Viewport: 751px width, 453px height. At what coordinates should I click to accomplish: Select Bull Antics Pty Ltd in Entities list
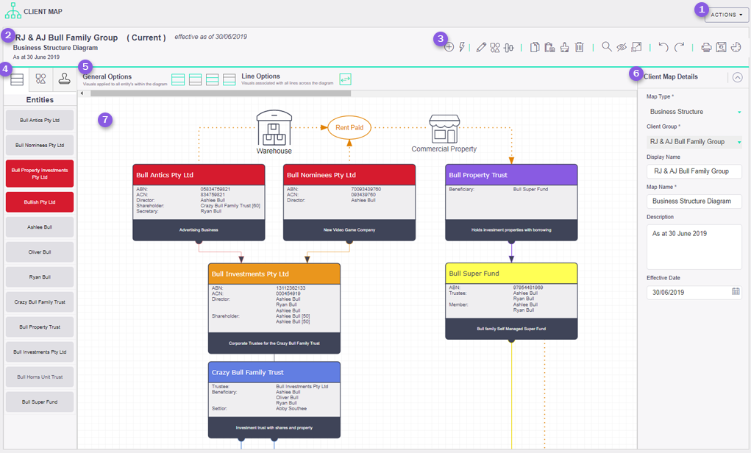click(40, 120)
